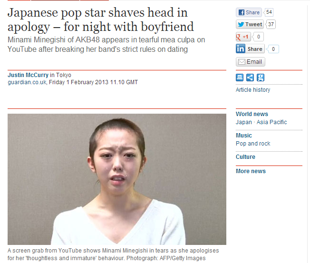Click the LinkedIn Share button
Image resolution: width=310 pixels, height=263 pixels.
click(x=250, y=49)
